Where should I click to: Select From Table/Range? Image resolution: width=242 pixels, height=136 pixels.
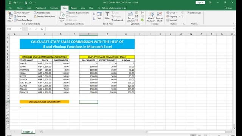(23, 20)
